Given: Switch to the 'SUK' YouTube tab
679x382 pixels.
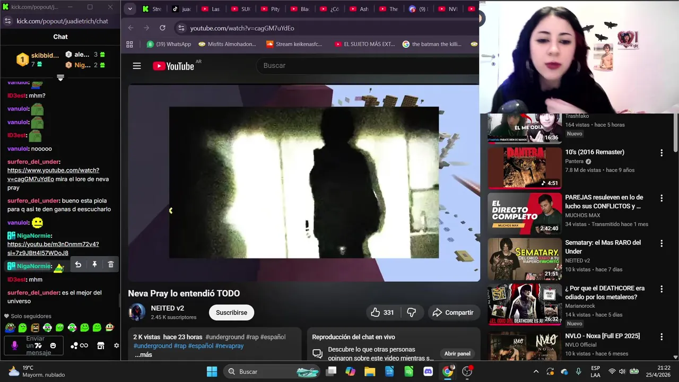Looking at the screenshot, I should click(241, 9).
